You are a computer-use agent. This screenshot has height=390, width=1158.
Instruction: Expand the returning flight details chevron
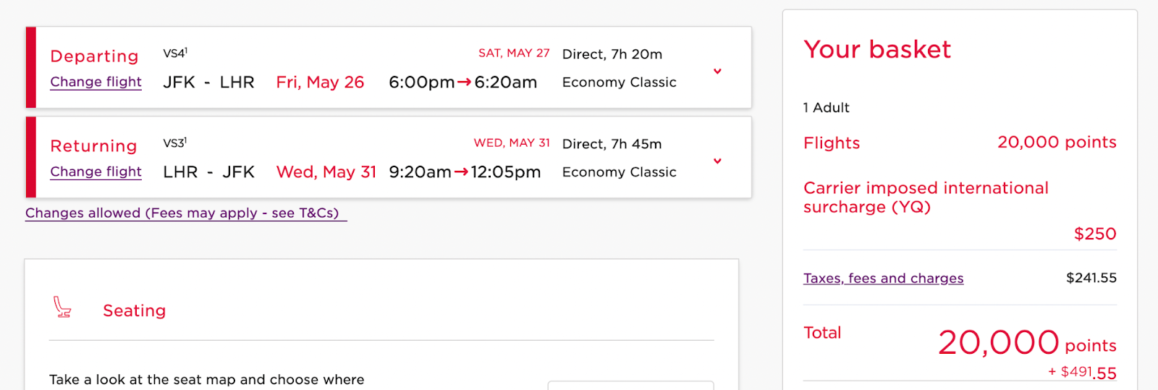coord(717,161)
